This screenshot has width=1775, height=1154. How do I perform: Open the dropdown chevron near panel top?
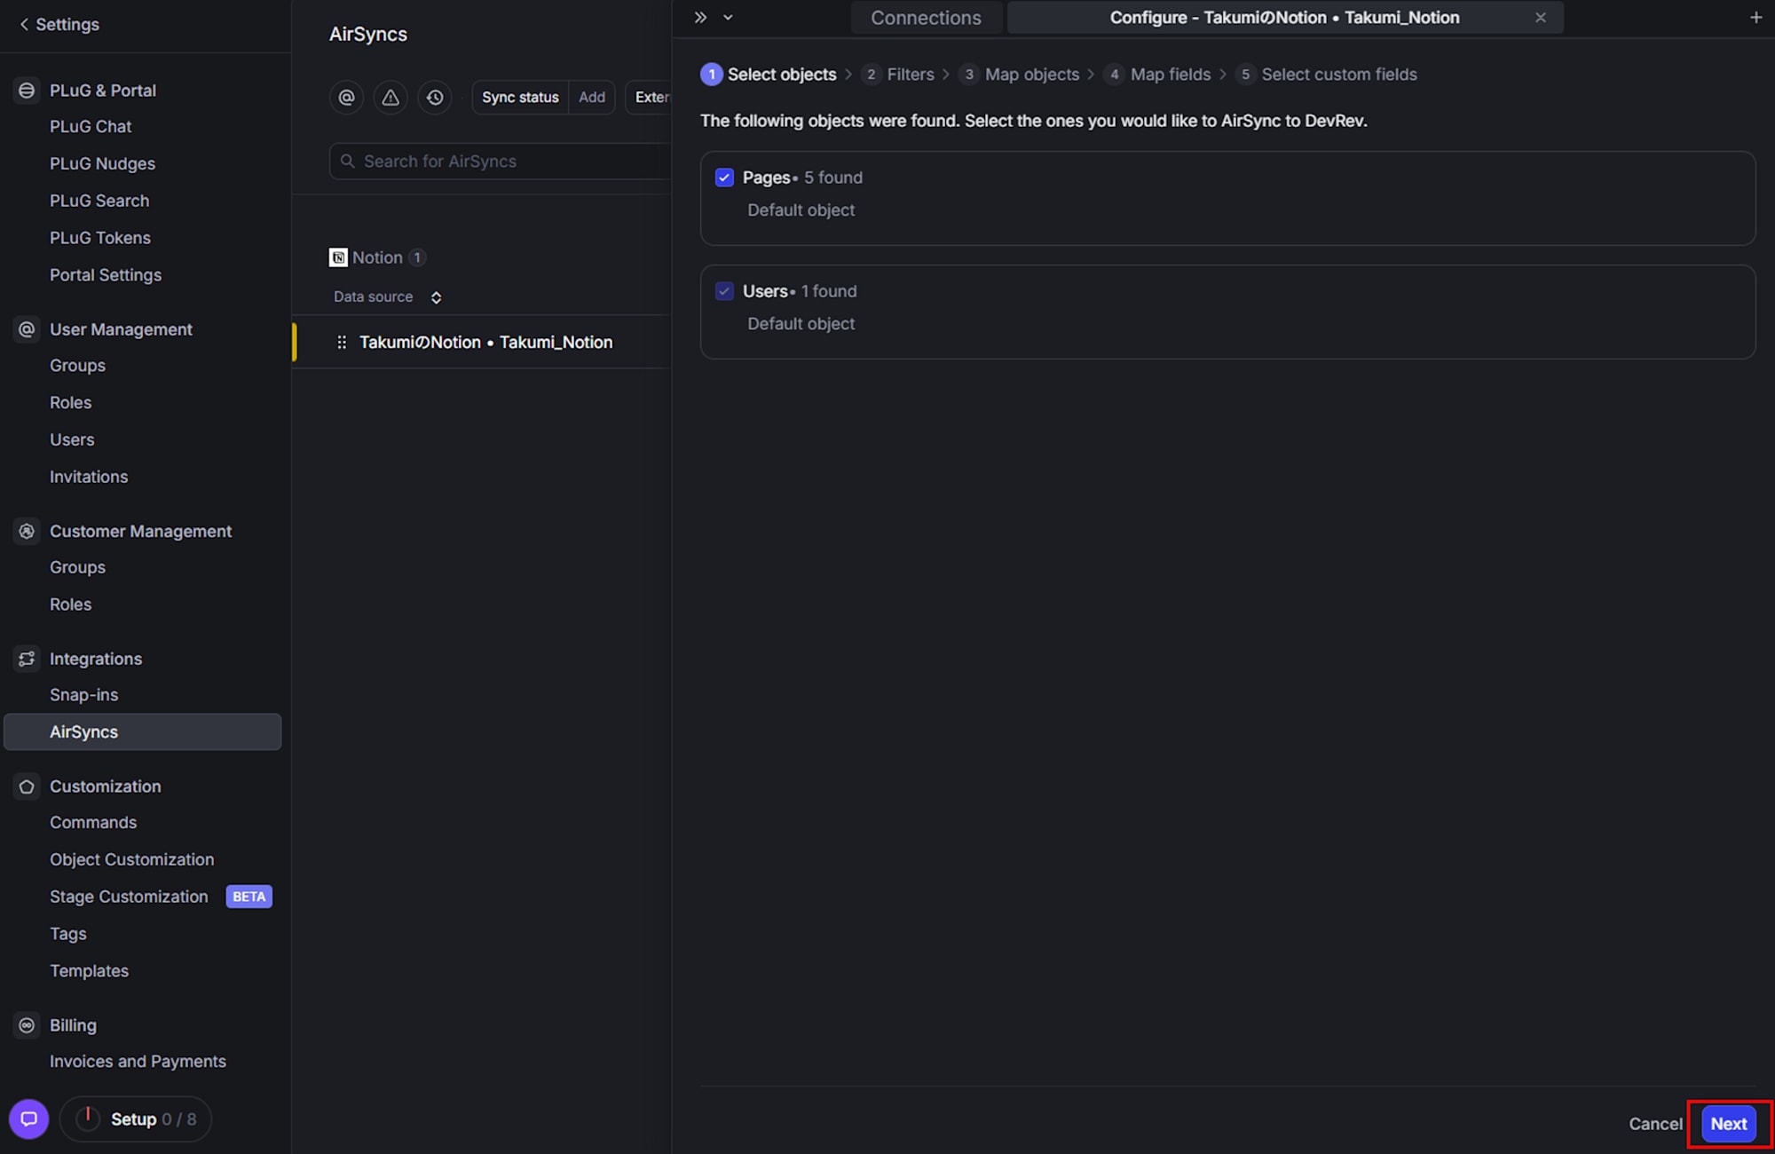coord(728,17)
